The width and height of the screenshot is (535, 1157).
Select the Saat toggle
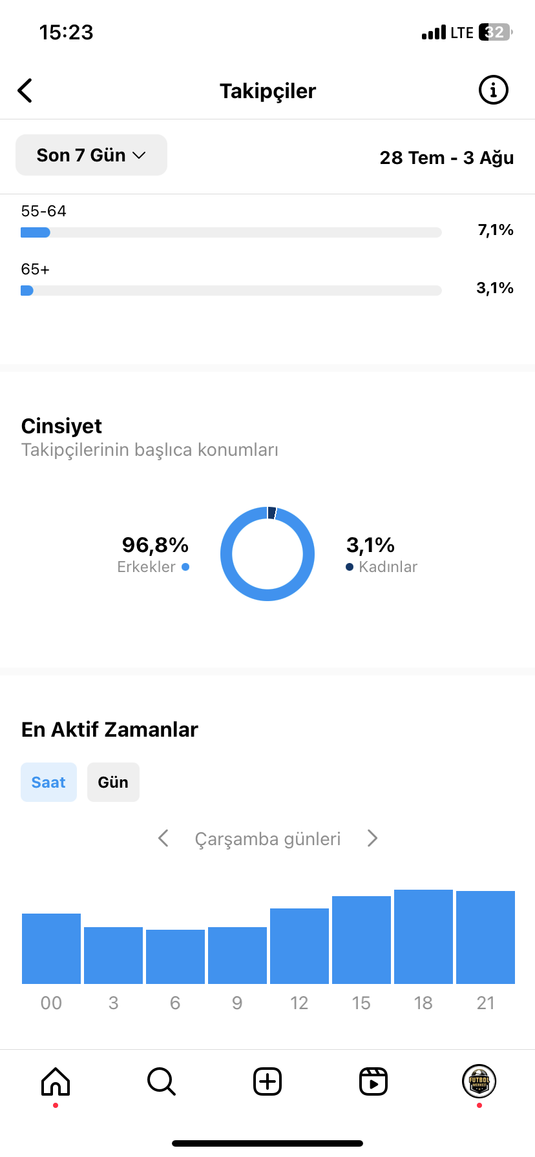[x=48, y=782]
